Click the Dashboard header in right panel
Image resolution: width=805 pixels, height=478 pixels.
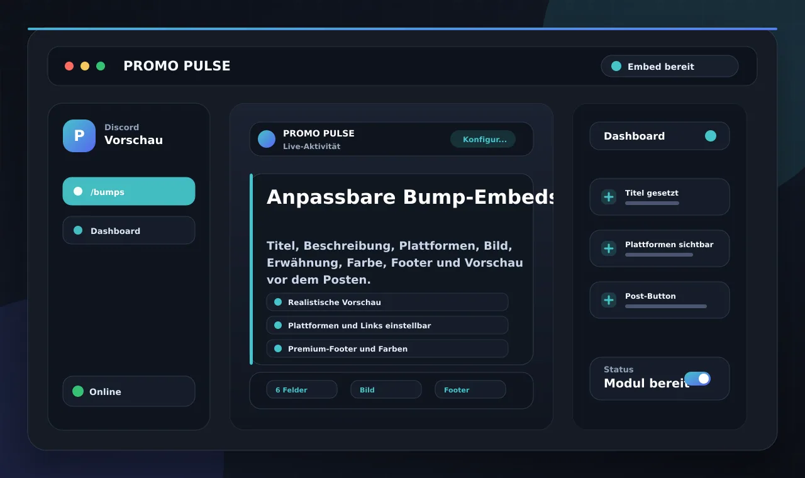(x=660, y=136)
